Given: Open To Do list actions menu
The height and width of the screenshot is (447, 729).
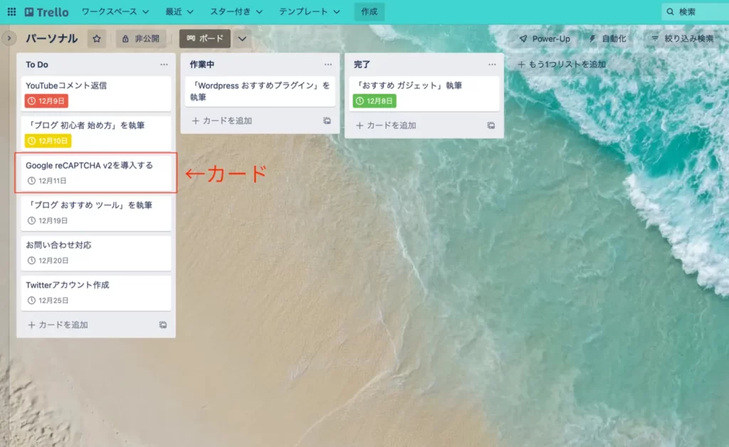Looking at the screenshot, I should coord(164,65).
